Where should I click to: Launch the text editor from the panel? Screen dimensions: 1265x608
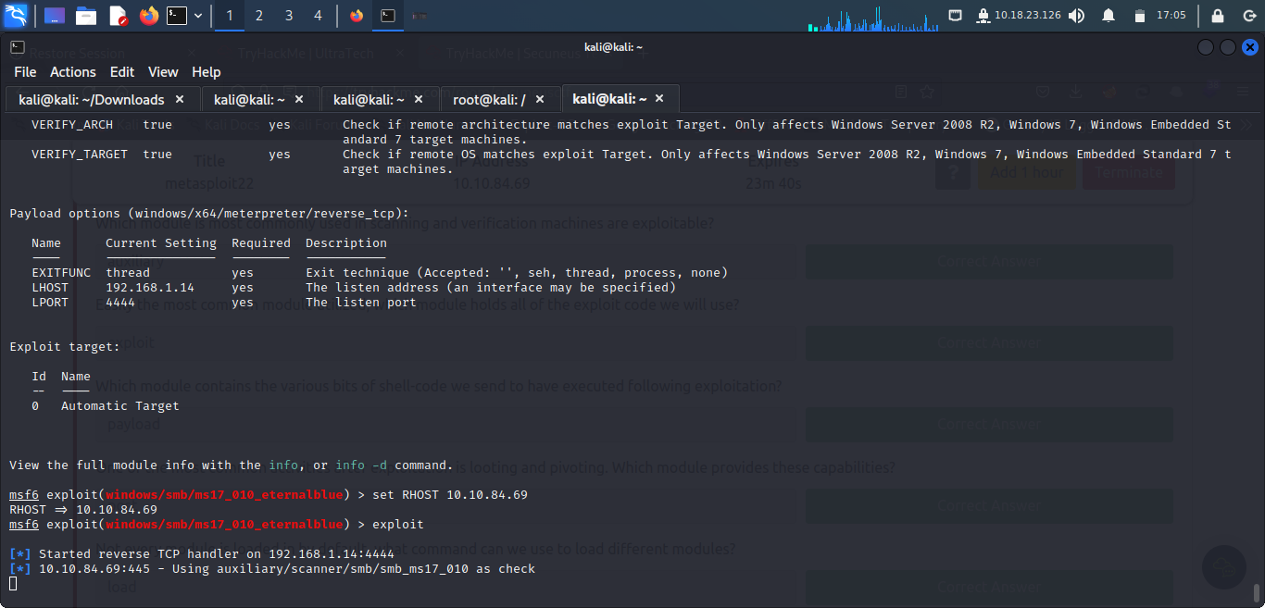(x=118, y=16)
